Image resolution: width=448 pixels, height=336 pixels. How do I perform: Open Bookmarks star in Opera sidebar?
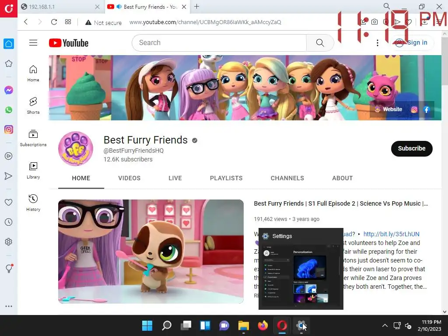pos(9,63)
